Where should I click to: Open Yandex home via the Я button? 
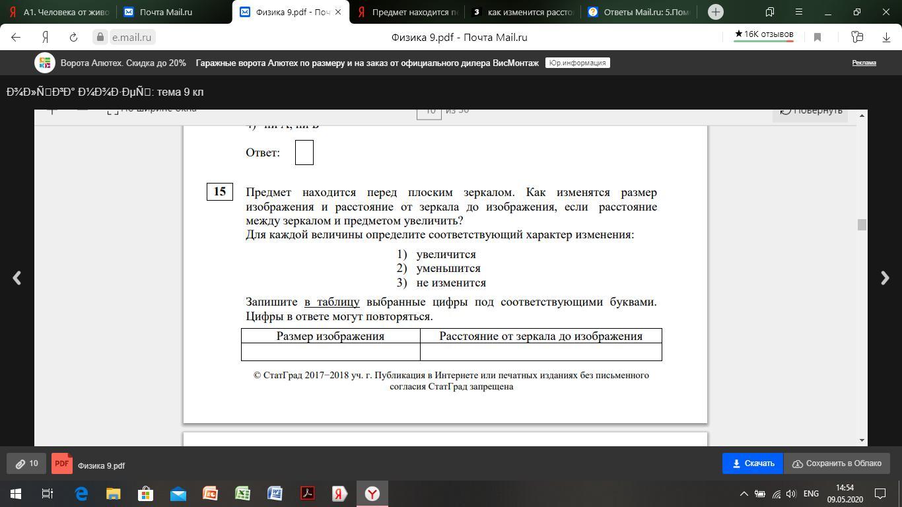click(x=45, y=38)
